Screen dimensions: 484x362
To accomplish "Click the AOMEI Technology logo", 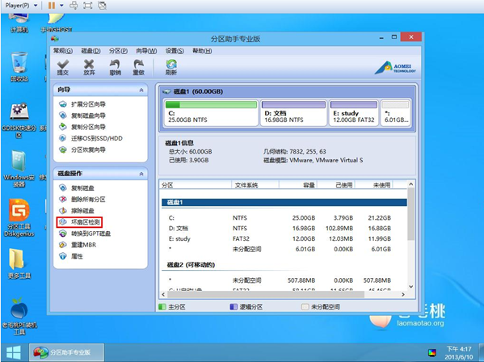I will point(395,67).
